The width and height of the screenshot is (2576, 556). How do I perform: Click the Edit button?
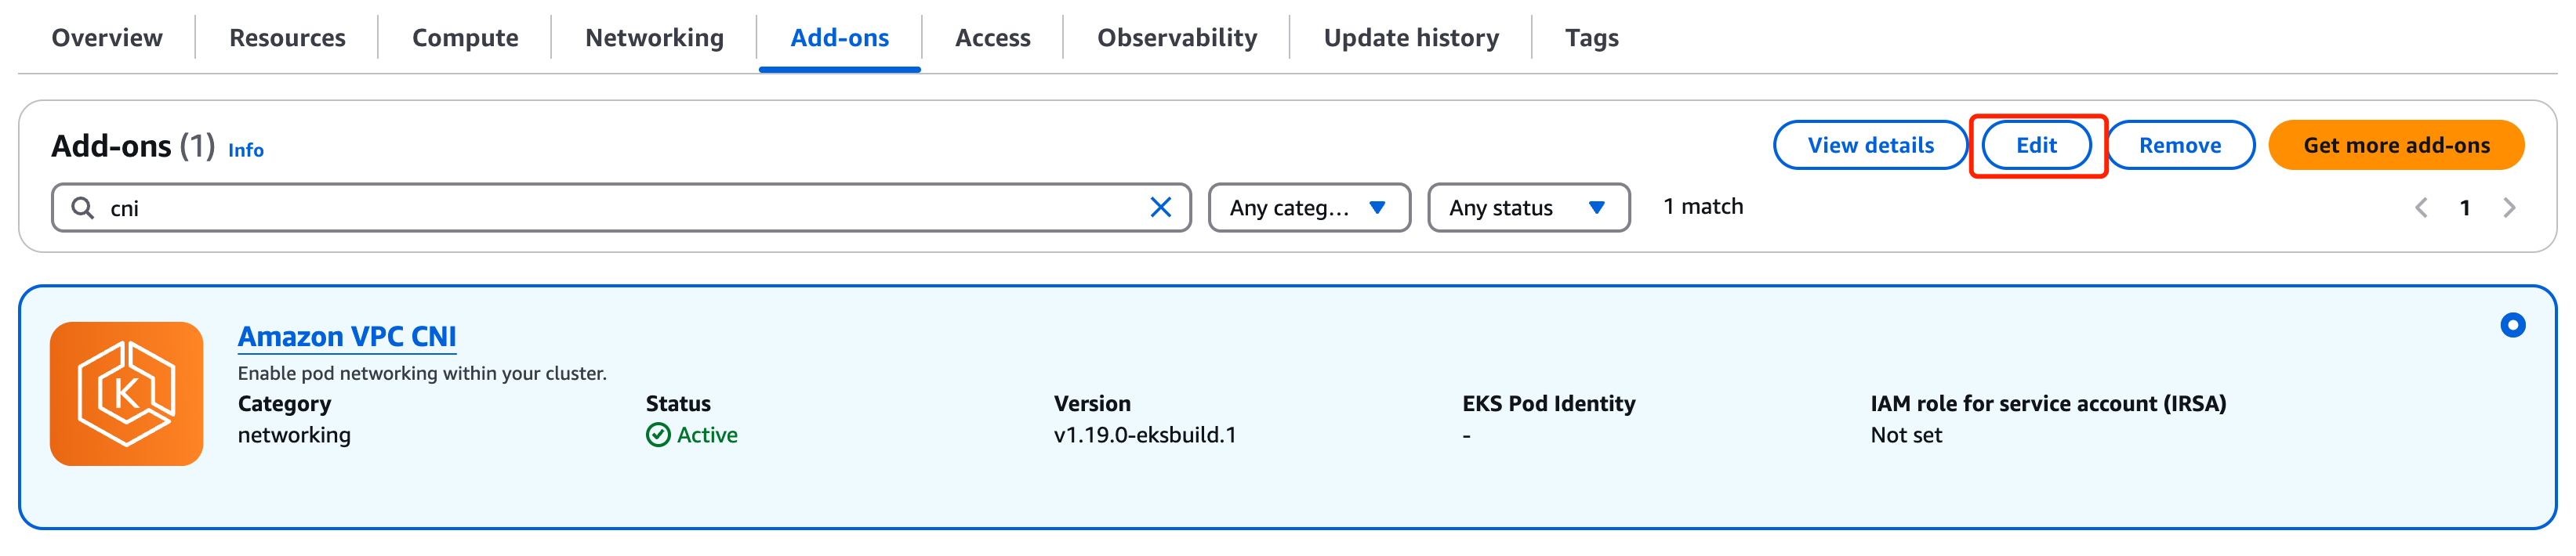pos(2037,146)
